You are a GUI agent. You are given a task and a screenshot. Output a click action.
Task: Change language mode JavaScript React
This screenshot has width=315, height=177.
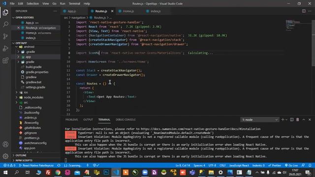[239, 165]
